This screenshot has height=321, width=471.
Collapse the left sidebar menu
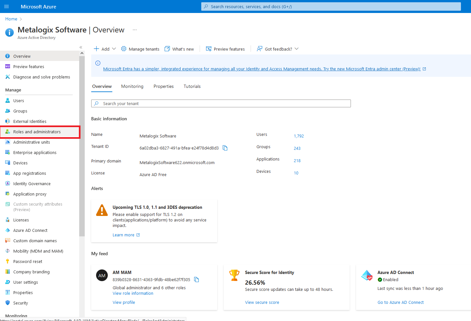pyautogui.click(x=81, y=47)
